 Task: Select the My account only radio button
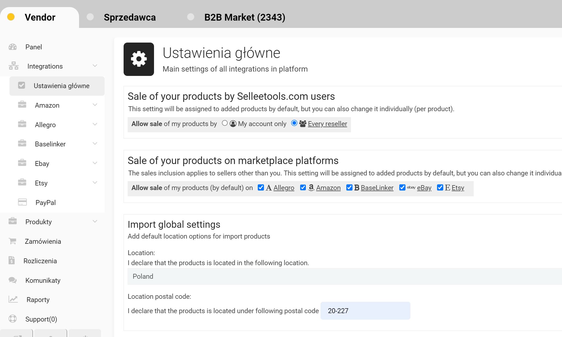[225, 123]
